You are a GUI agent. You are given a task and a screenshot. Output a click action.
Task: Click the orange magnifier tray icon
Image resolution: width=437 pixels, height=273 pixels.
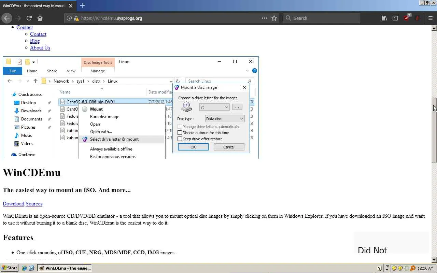[413, 268]
